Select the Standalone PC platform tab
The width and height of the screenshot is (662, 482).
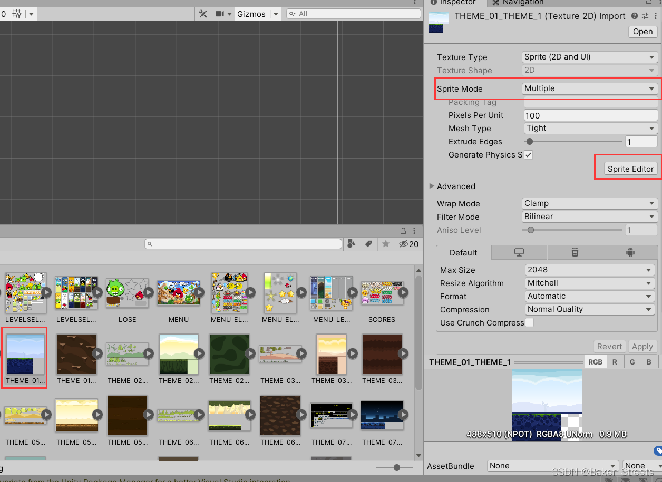click(519, 253)
